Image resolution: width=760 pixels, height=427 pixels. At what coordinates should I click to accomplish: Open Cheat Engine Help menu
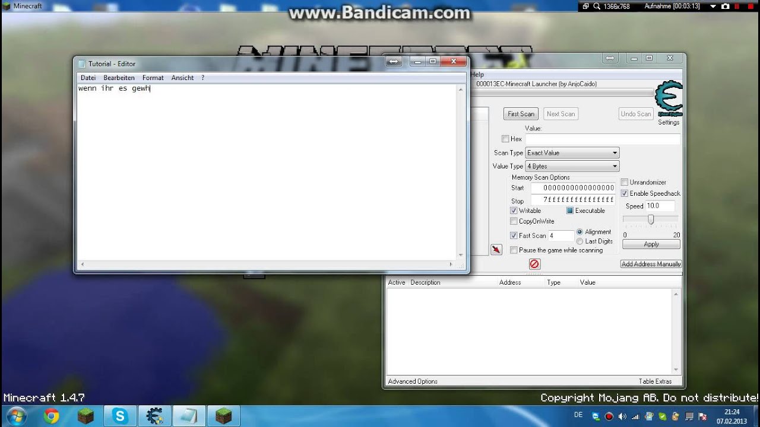pos(477,75)
